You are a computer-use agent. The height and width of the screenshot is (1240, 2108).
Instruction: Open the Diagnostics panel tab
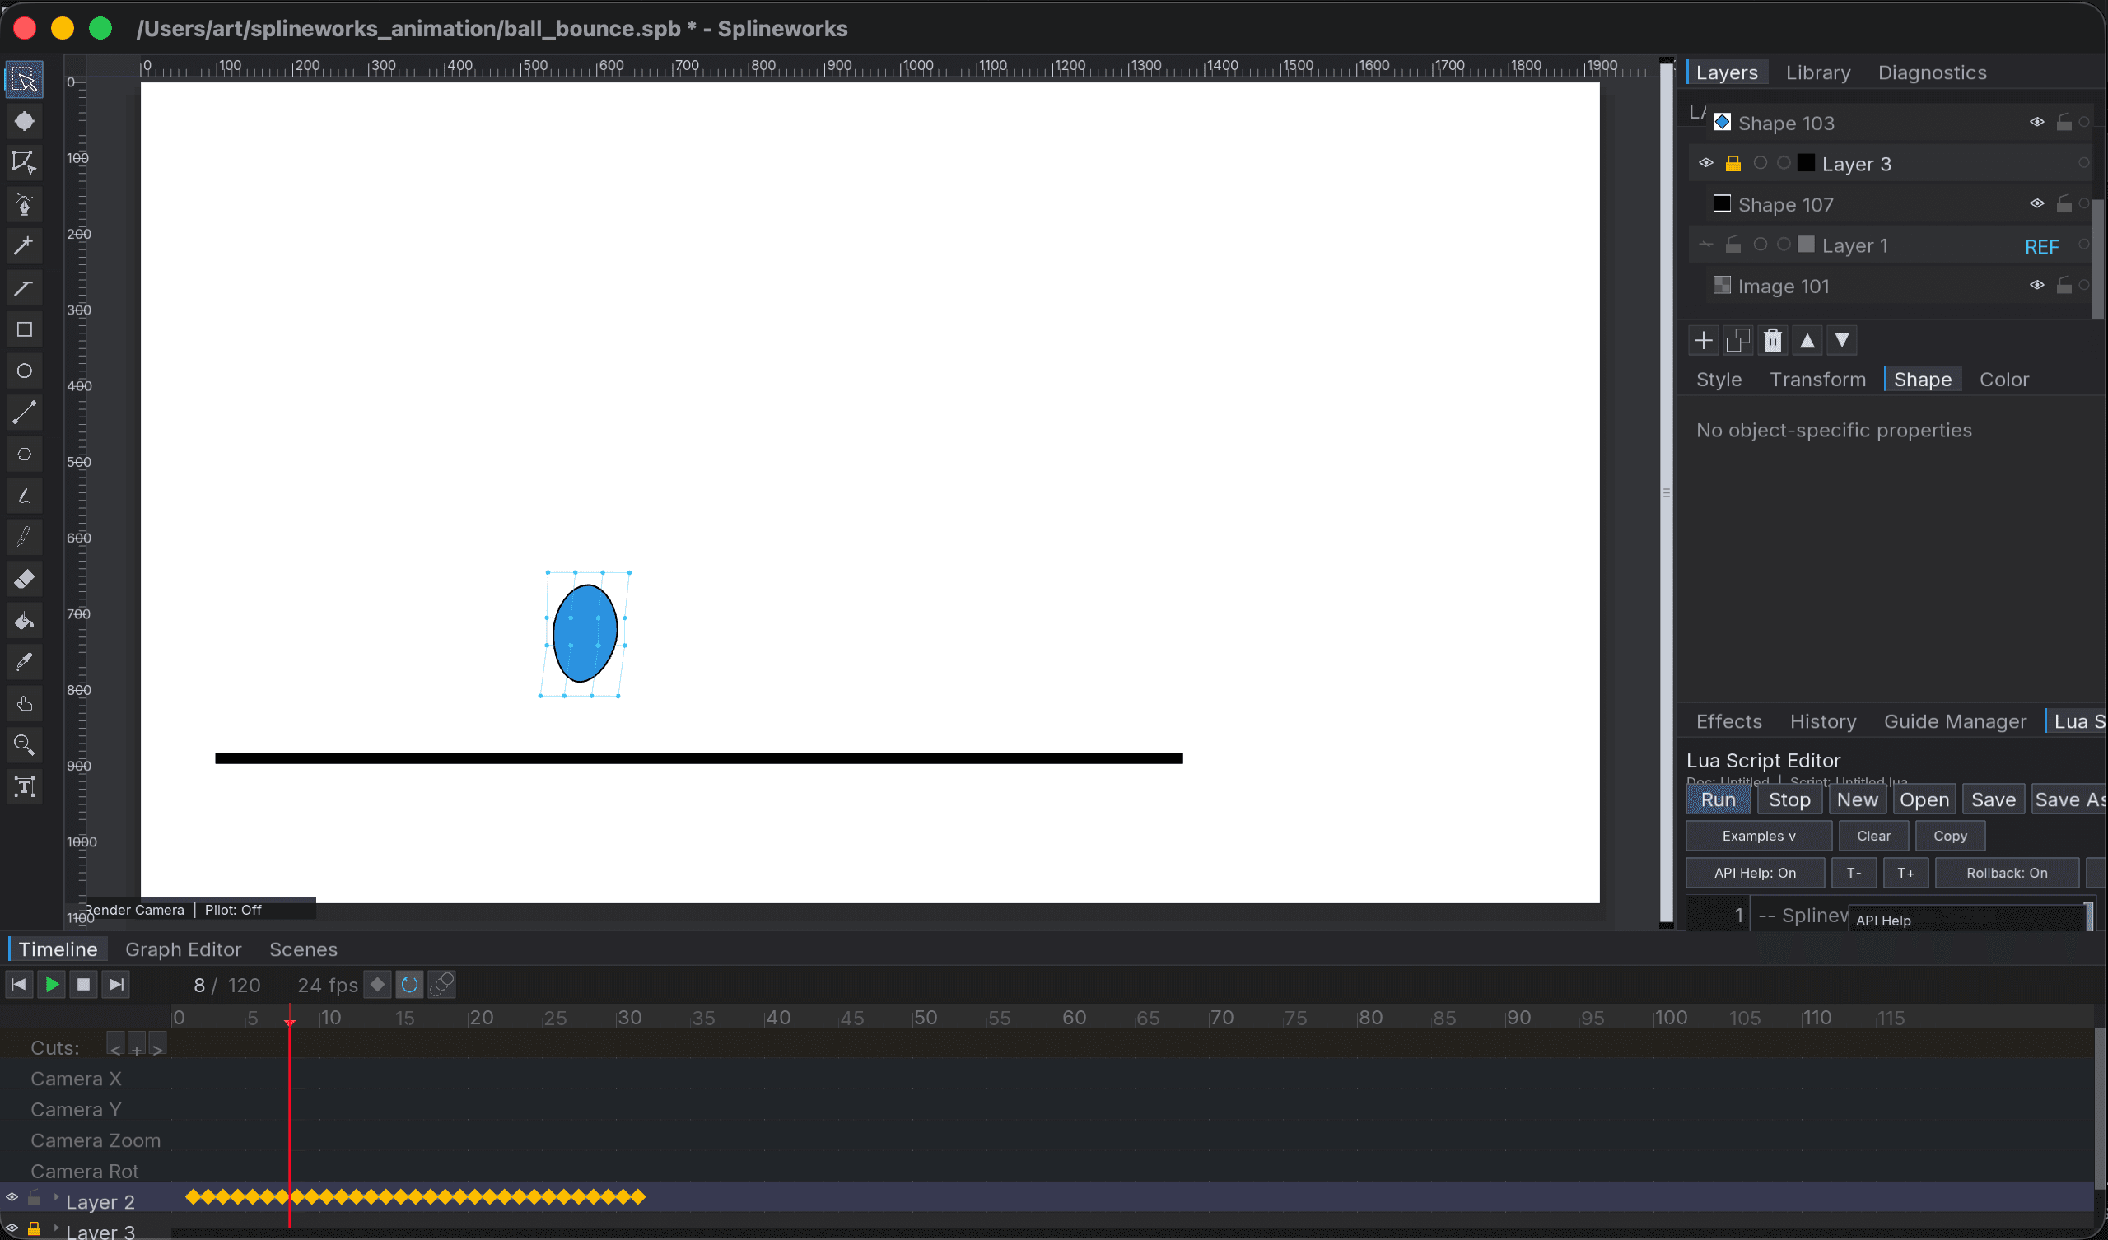point(1933,72)
